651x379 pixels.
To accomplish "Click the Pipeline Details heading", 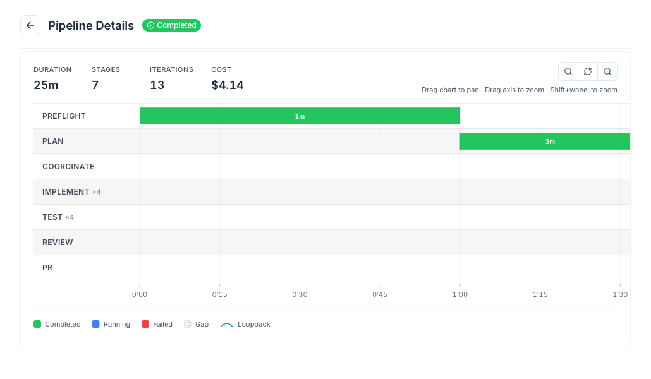I will (x=91, y=26).
